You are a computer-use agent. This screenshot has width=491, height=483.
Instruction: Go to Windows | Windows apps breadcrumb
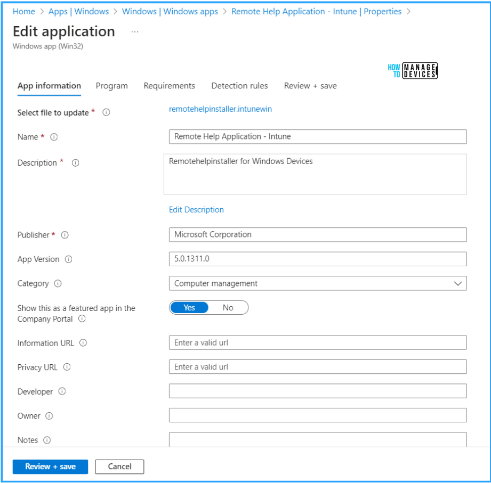170,12
